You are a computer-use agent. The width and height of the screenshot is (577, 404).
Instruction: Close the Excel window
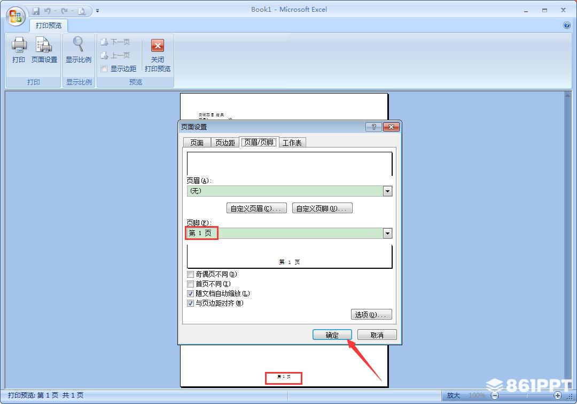(563, 11)
